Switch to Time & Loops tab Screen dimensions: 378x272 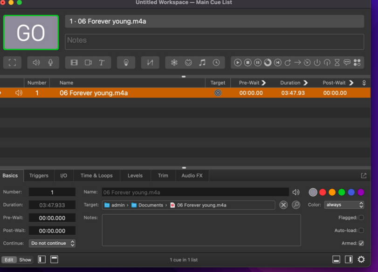click(96, 176)
